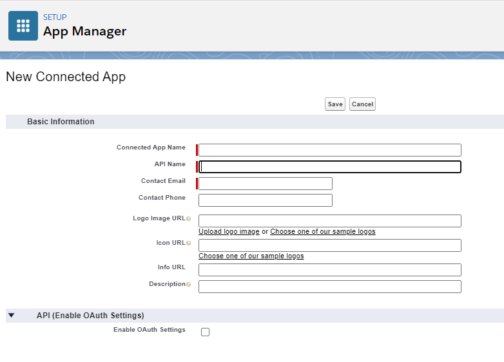Open Description help icon

point(189,284)
